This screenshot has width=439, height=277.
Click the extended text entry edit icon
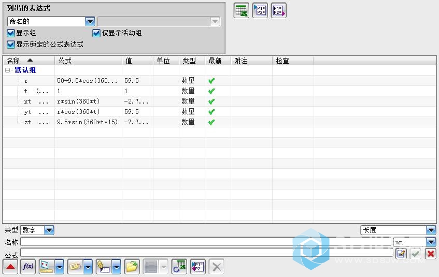pyautogui.click(x=401, y=254)
